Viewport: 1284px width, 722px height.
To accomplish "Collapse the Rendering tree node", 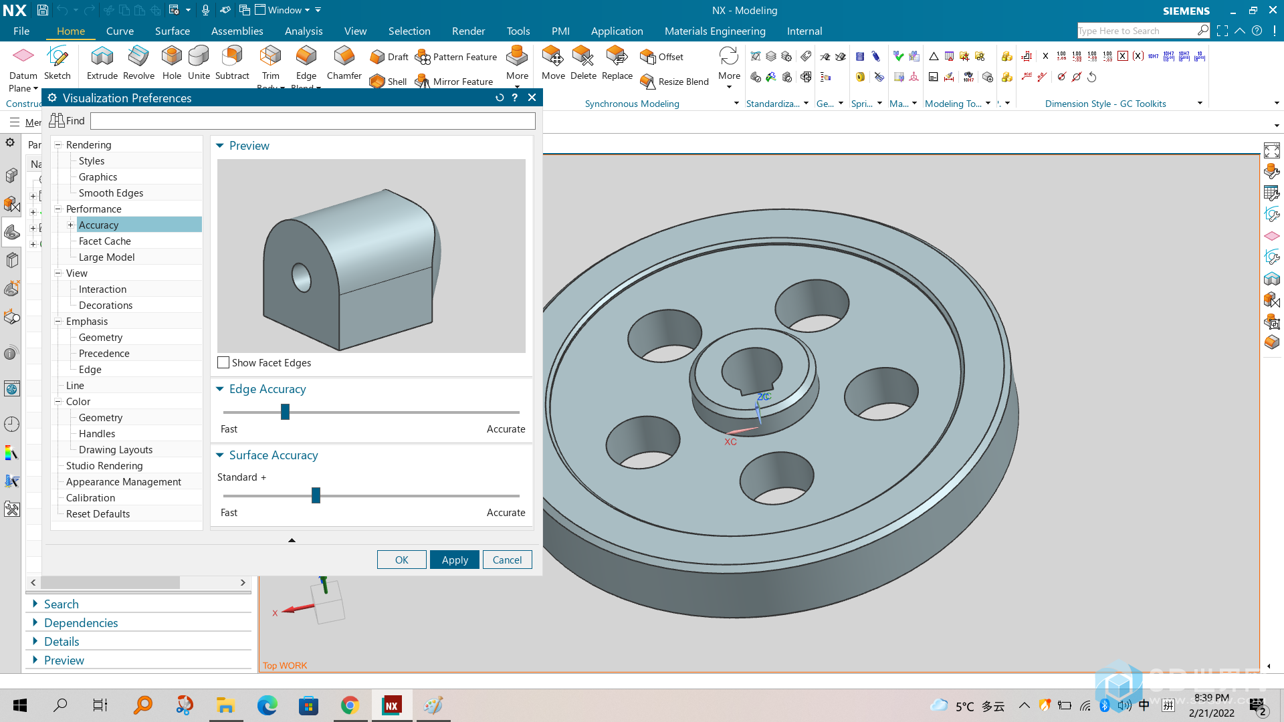I will click(x=58, y=144).
